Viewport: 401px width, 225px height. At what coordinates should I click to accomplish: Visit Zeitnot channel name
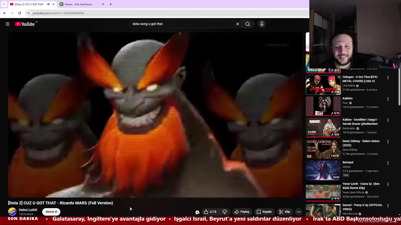click(x=346, y=167)
